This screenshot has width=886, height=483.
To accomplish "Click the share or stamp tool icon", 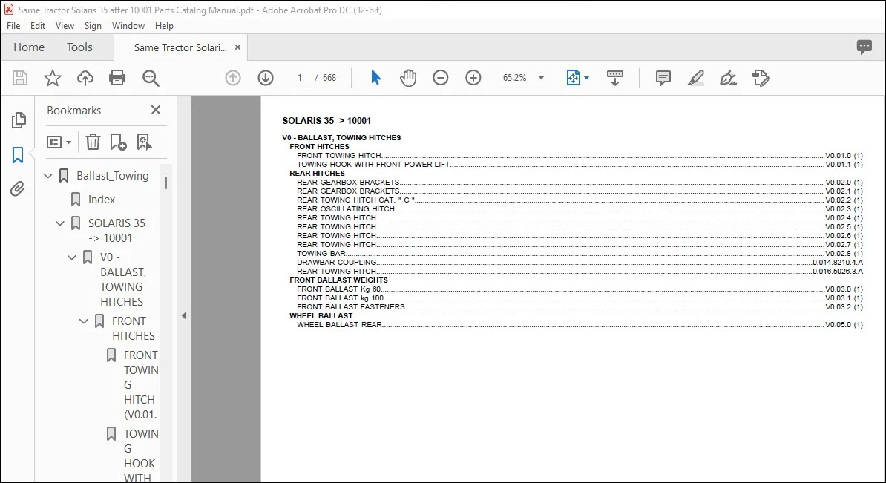I will tap(761, 78).
